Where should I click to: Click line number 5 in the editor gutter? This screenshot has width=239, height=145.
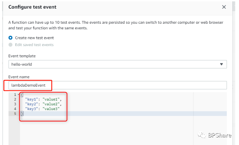coord(15,113)
